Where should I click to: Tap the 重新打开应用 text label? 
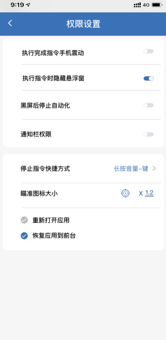click(51, 220)
